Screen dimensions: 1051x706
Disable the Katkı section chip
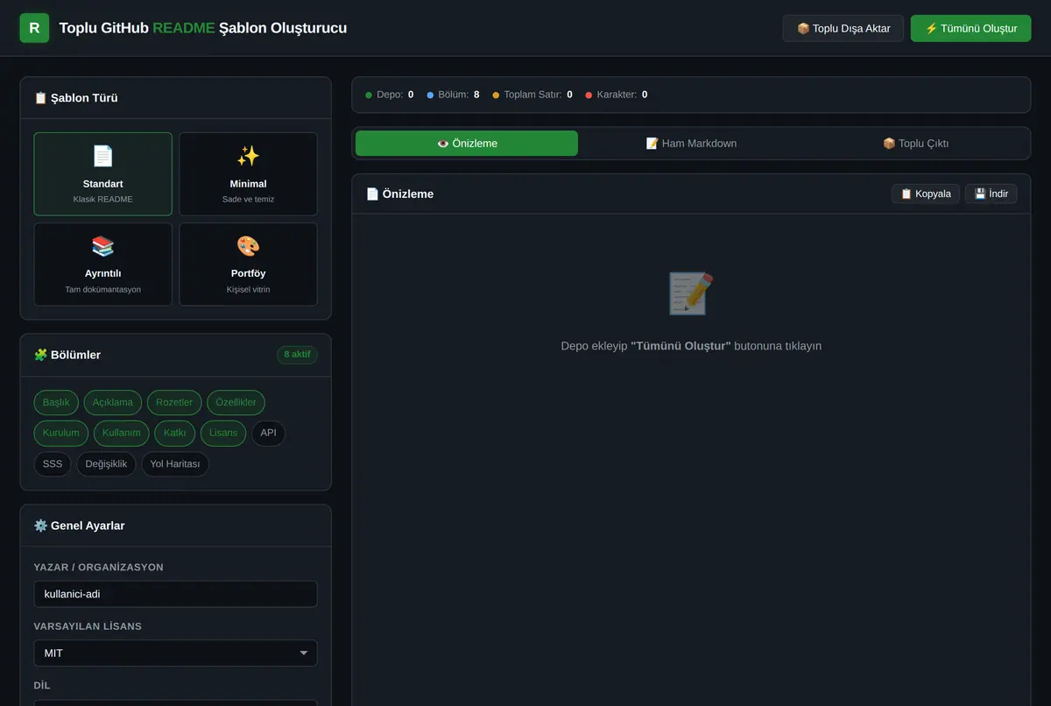point(174,433)
